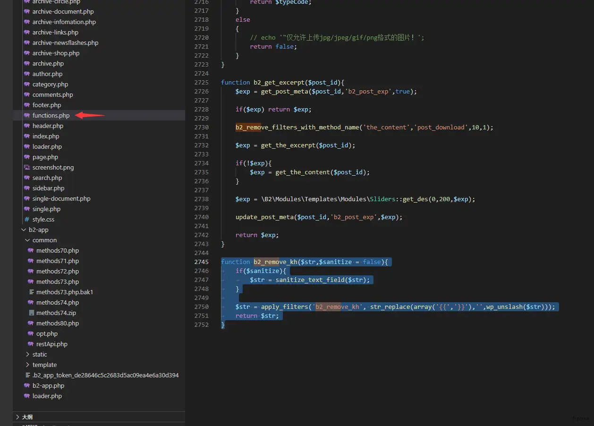Open index.php file
This screenshot has height=426, width=594.
point(46,136)
